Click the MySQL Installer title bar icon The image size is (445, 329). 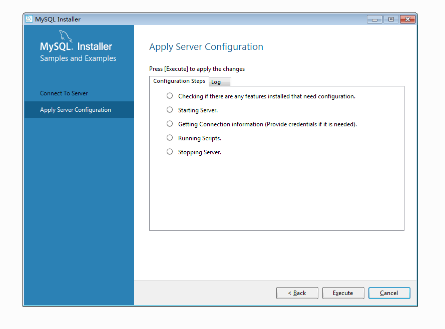pyautogui.click(x=29, y=19)
